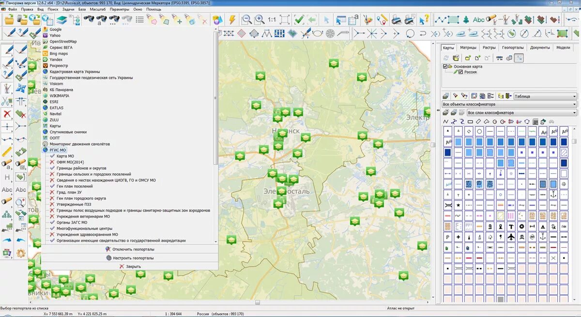Click the radial web grid icon
Viewport: 581px width, 317px height.
(330, 34)
